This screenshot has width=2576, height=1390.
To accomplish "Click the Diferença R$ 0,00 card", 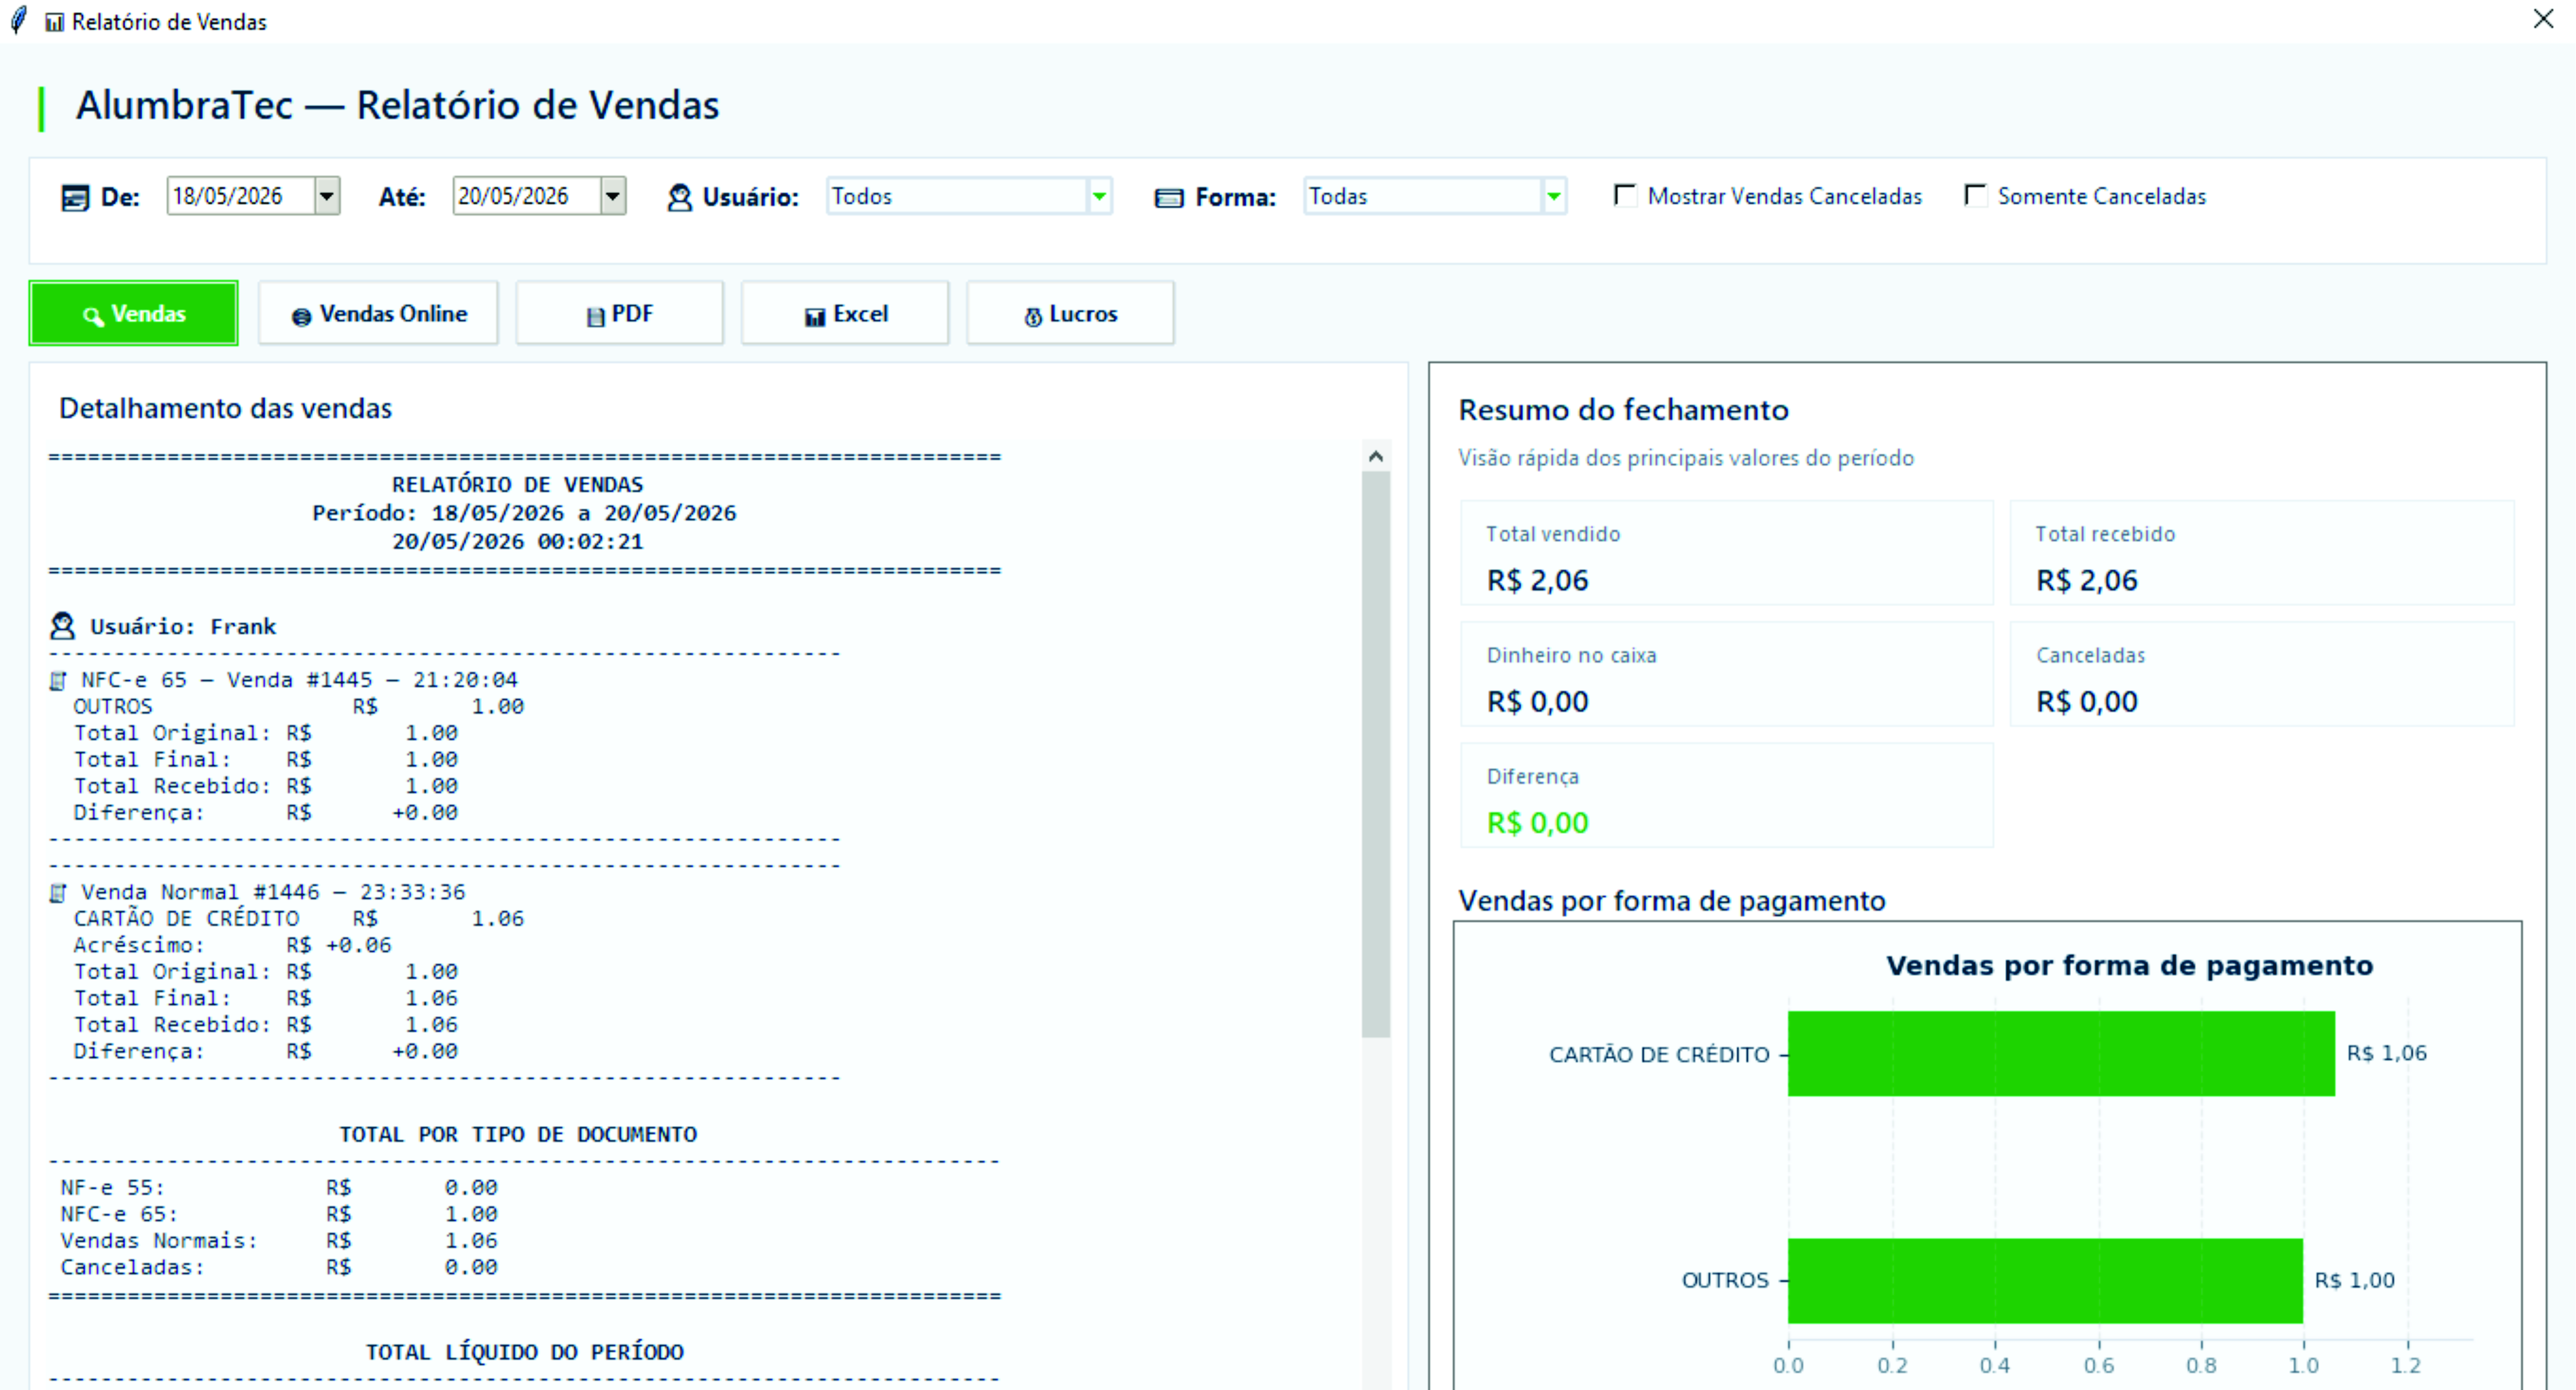I will click(1727, 796).
